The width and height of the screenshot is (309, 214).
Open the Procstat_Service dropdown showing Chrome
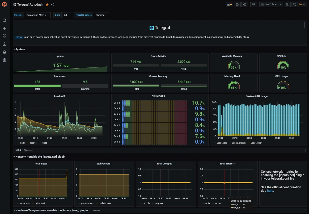coord(101,15)
